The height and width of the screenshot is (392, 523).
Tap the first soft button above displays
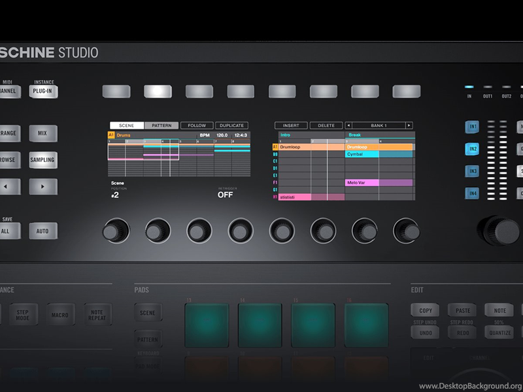(116, 91)
